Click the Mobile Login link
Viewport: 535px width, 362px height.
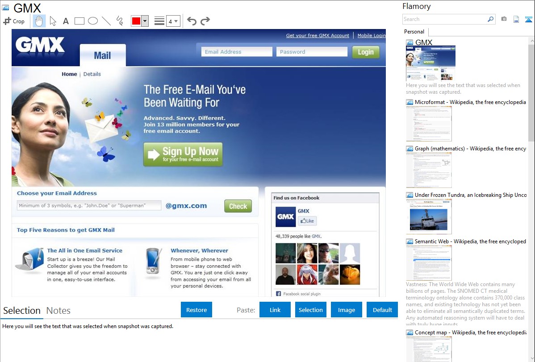tap(371, 35)
